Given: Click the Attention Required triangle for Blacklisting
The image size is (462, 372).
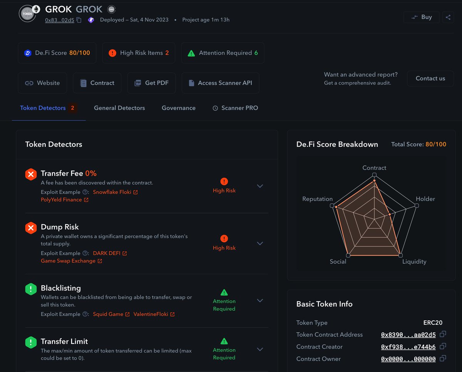Looking at the screenshot, I should (224, 292).
